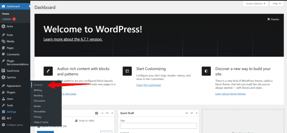Click the layout icon beside Start Customizing
The image size is (287, 133).
click(x=127, y=71)
